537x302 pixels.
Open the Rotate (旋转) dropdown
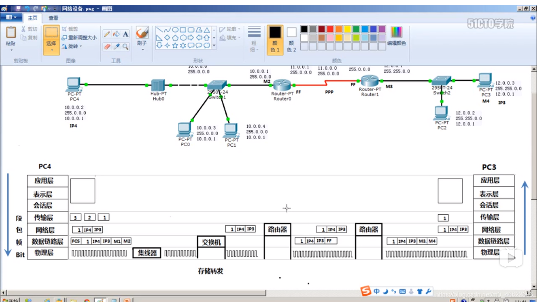(72, 46)
